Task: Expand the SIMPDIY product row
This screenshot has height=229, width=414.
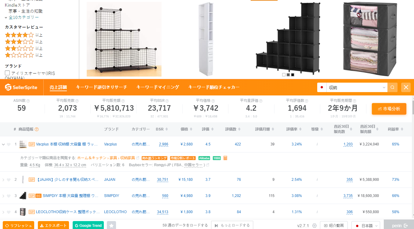Action: 3,196
